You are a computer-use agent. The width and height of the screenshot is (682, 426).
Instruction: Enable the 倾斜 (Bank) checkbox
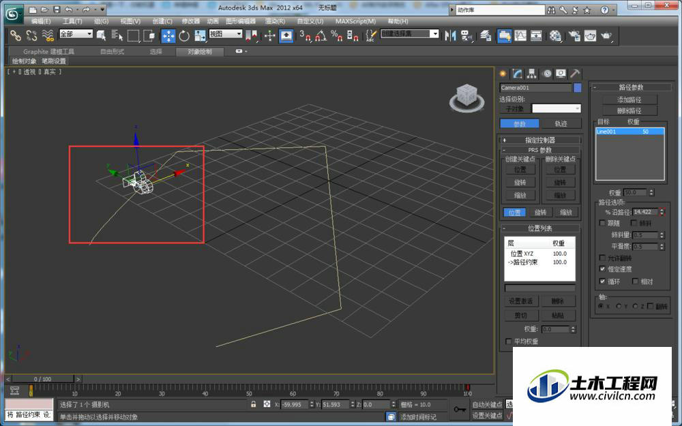pyautogui.click(x=634, y=223)
